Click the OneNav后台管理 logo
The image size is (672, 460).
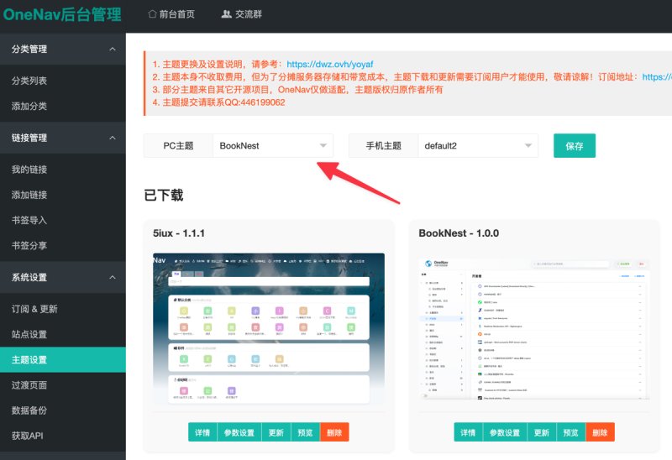pos(62,14)
